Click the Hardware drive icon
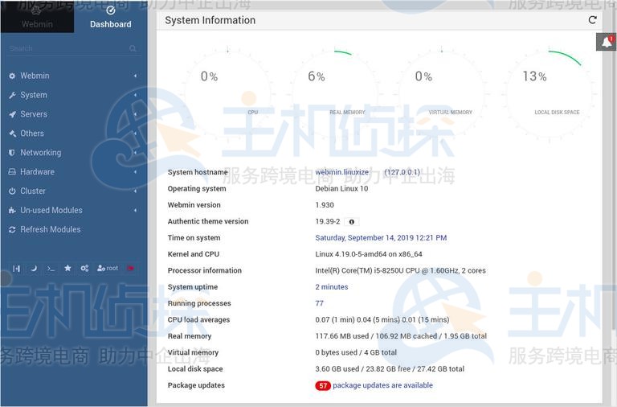Viewport: 617px width, 407px height. point(12,172)
